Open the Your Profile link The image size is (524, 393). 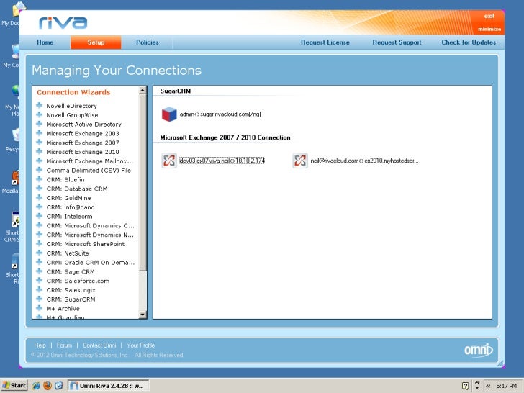pos(140,345)
